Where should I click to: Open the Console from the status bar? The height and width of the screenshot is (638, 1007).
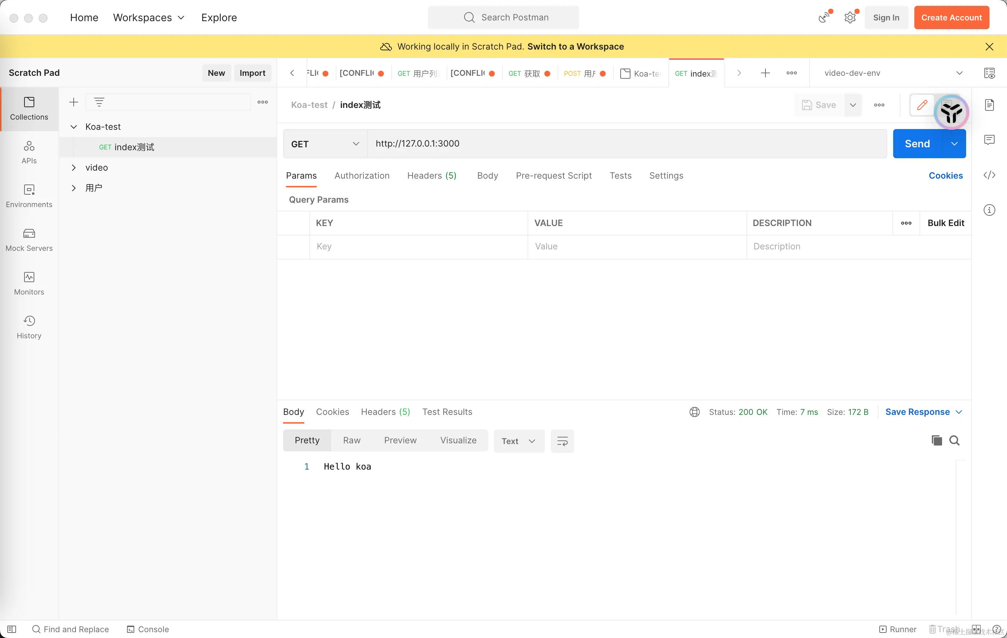pos(148,629)
